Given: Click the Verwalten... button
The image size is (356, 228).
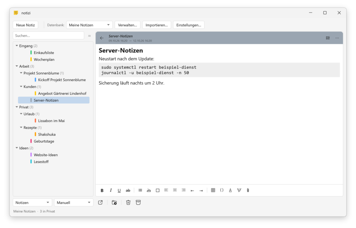Looking at the screenshot, I should pyautogui.click(x=127, y=25).
